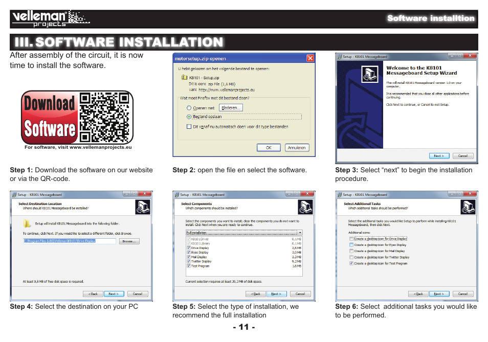Uncheck the Mail Display component
The image size is (488, 342).
(x=189, y=257)
